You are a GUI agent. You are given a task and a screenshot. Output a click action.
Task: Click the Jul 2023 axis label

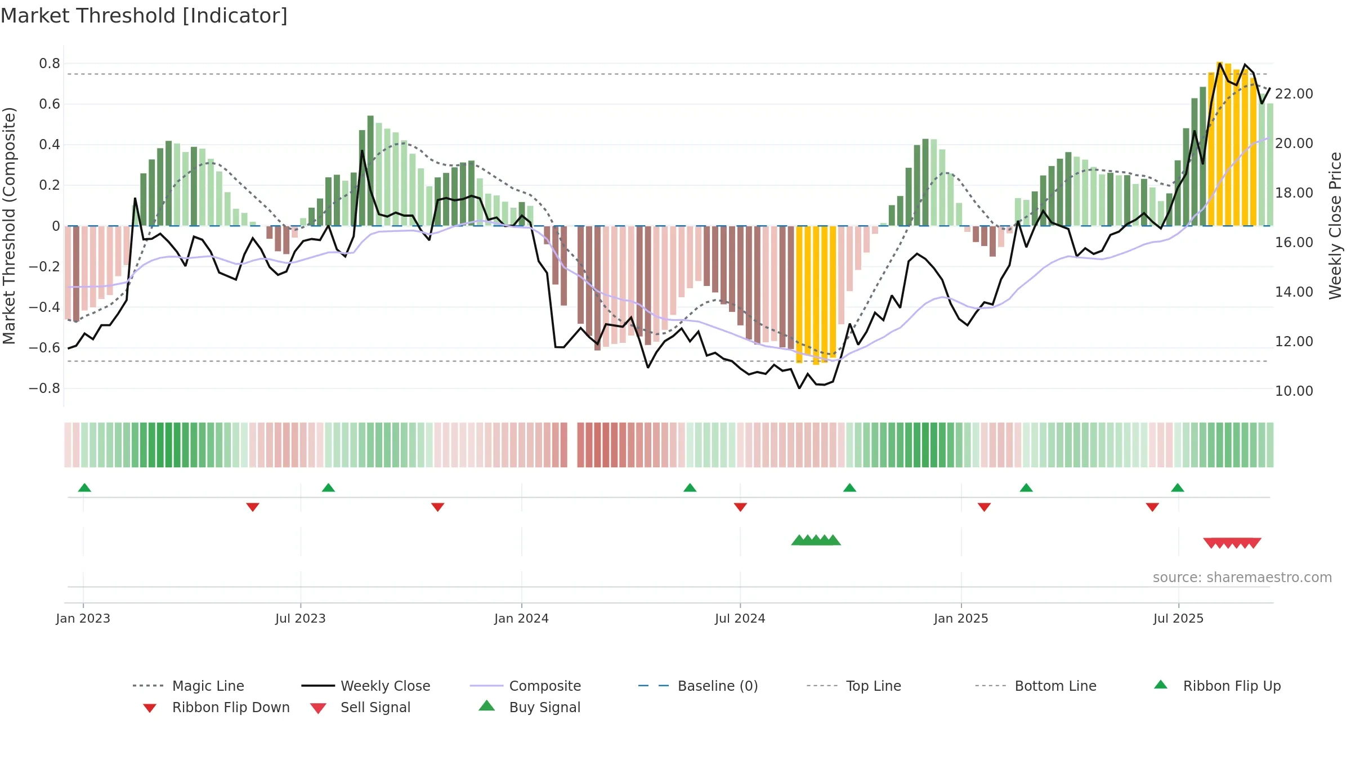301,618
